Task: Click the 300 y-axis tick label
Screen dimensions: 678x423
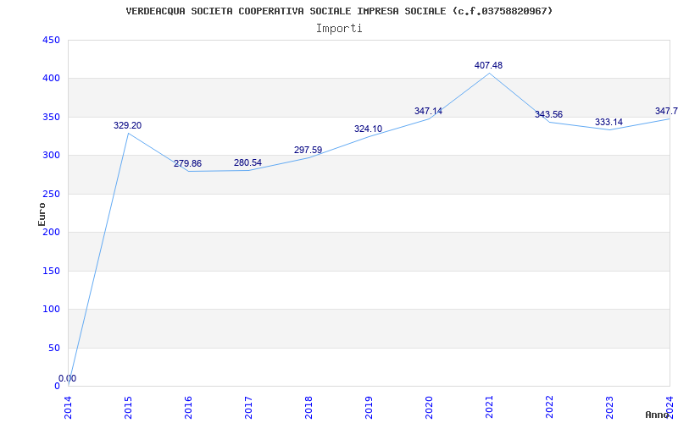Action: 51,156
